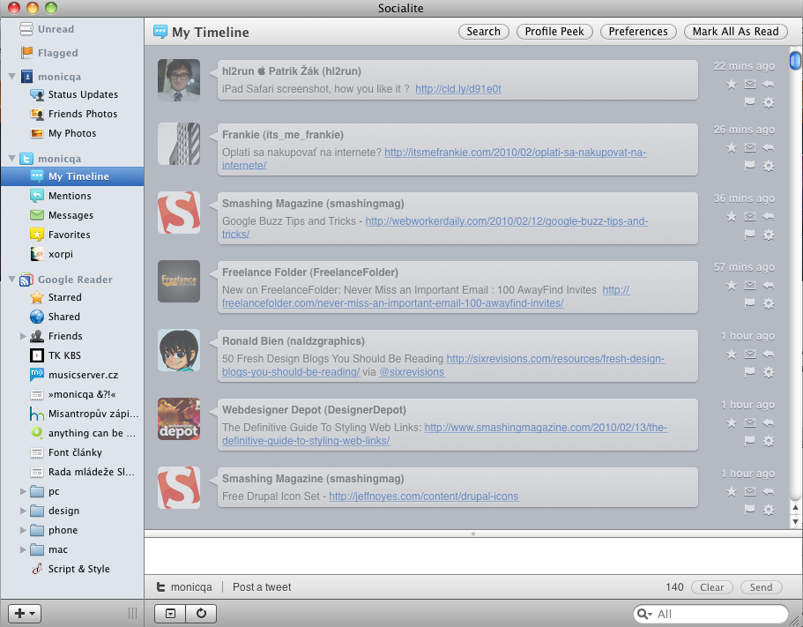Expand the phone folder
Image resolution: width=803 pixels, height=627 pixels.
(23, 530)
